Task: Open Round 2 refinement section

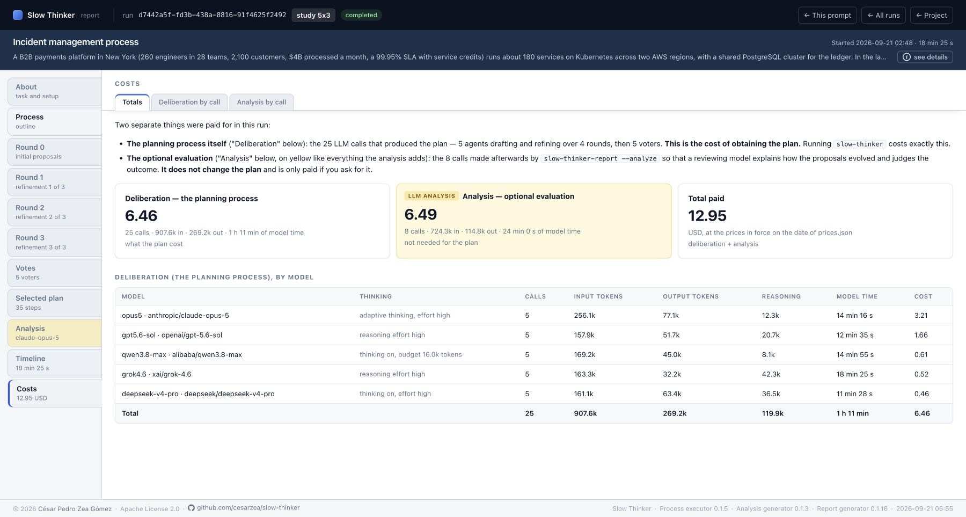Action: 55,212
